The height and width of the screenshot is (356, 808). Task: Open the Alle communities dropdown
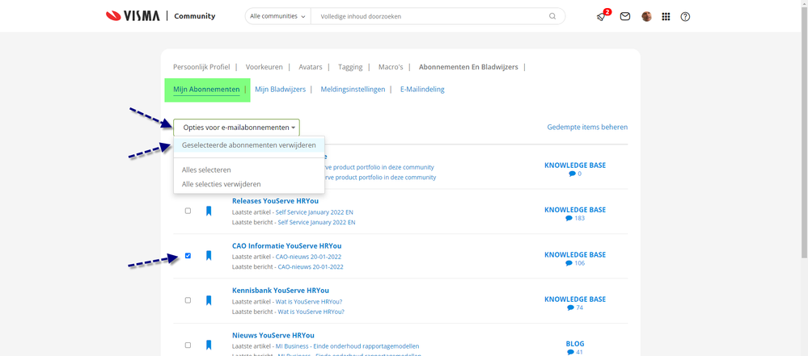(277, 16)
